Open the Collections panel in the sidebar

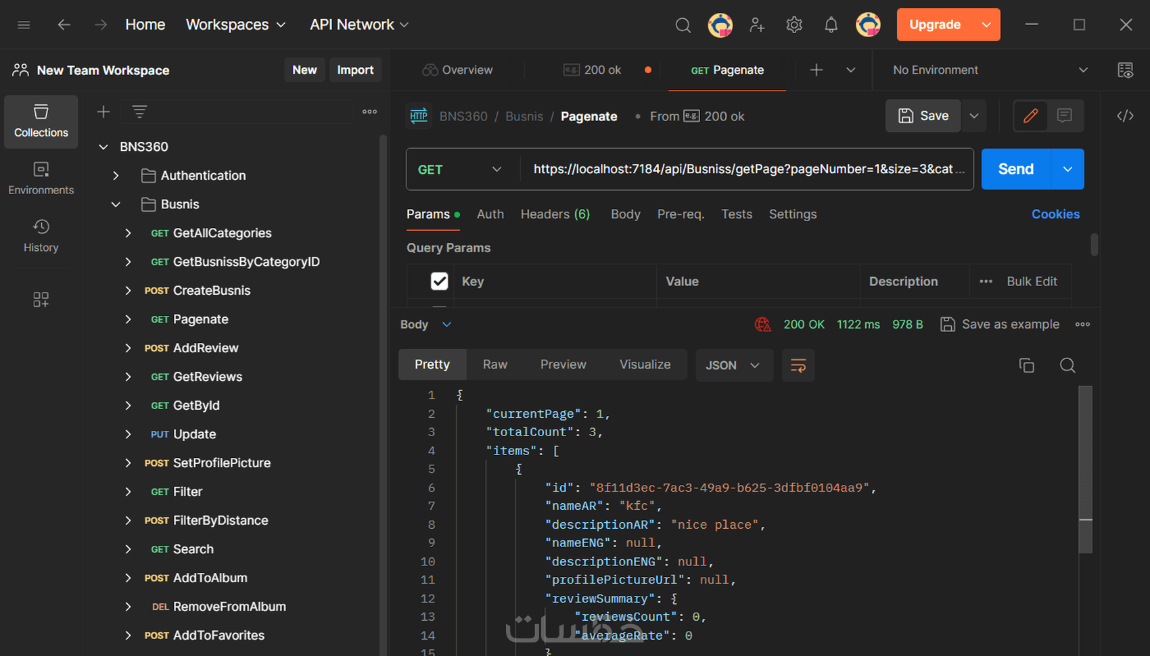41,122
